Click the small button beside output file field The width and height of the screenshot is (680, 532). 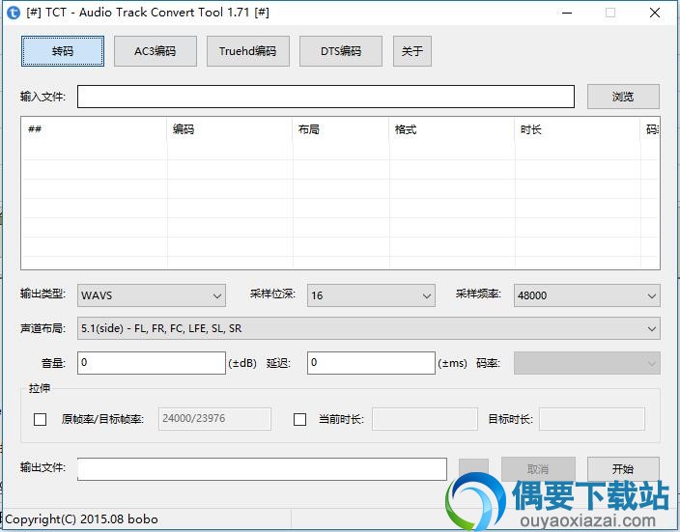pyautogui.click(x=473, y=469)
